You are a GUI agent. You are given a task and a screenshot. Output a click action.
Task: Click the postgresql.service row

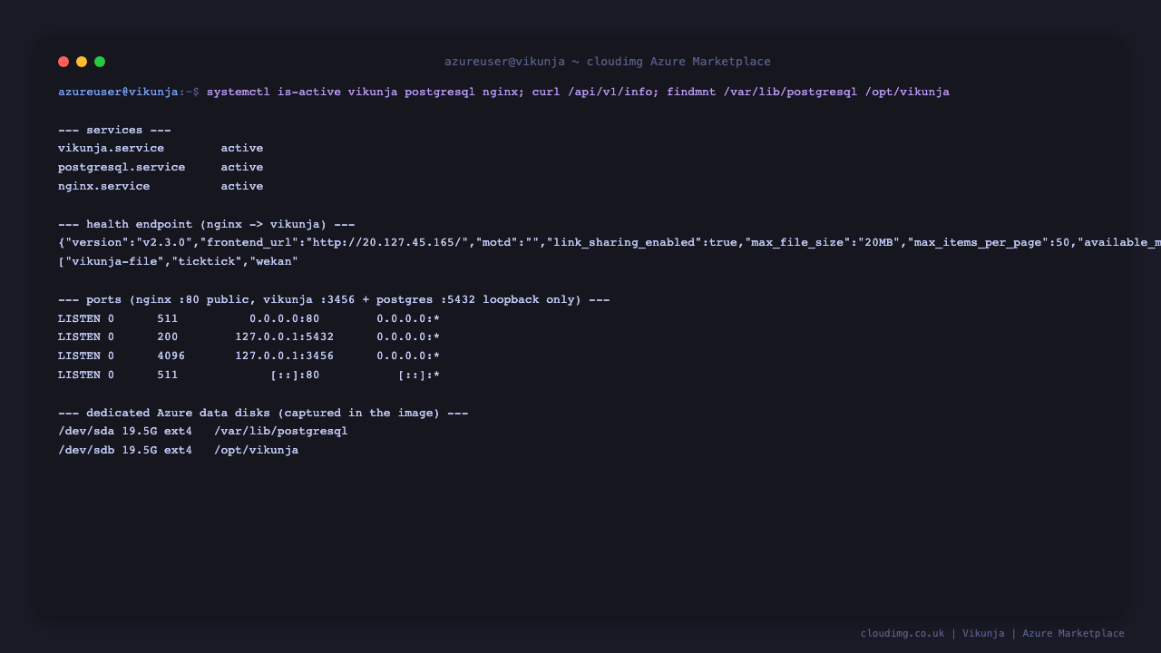(161, 167)
